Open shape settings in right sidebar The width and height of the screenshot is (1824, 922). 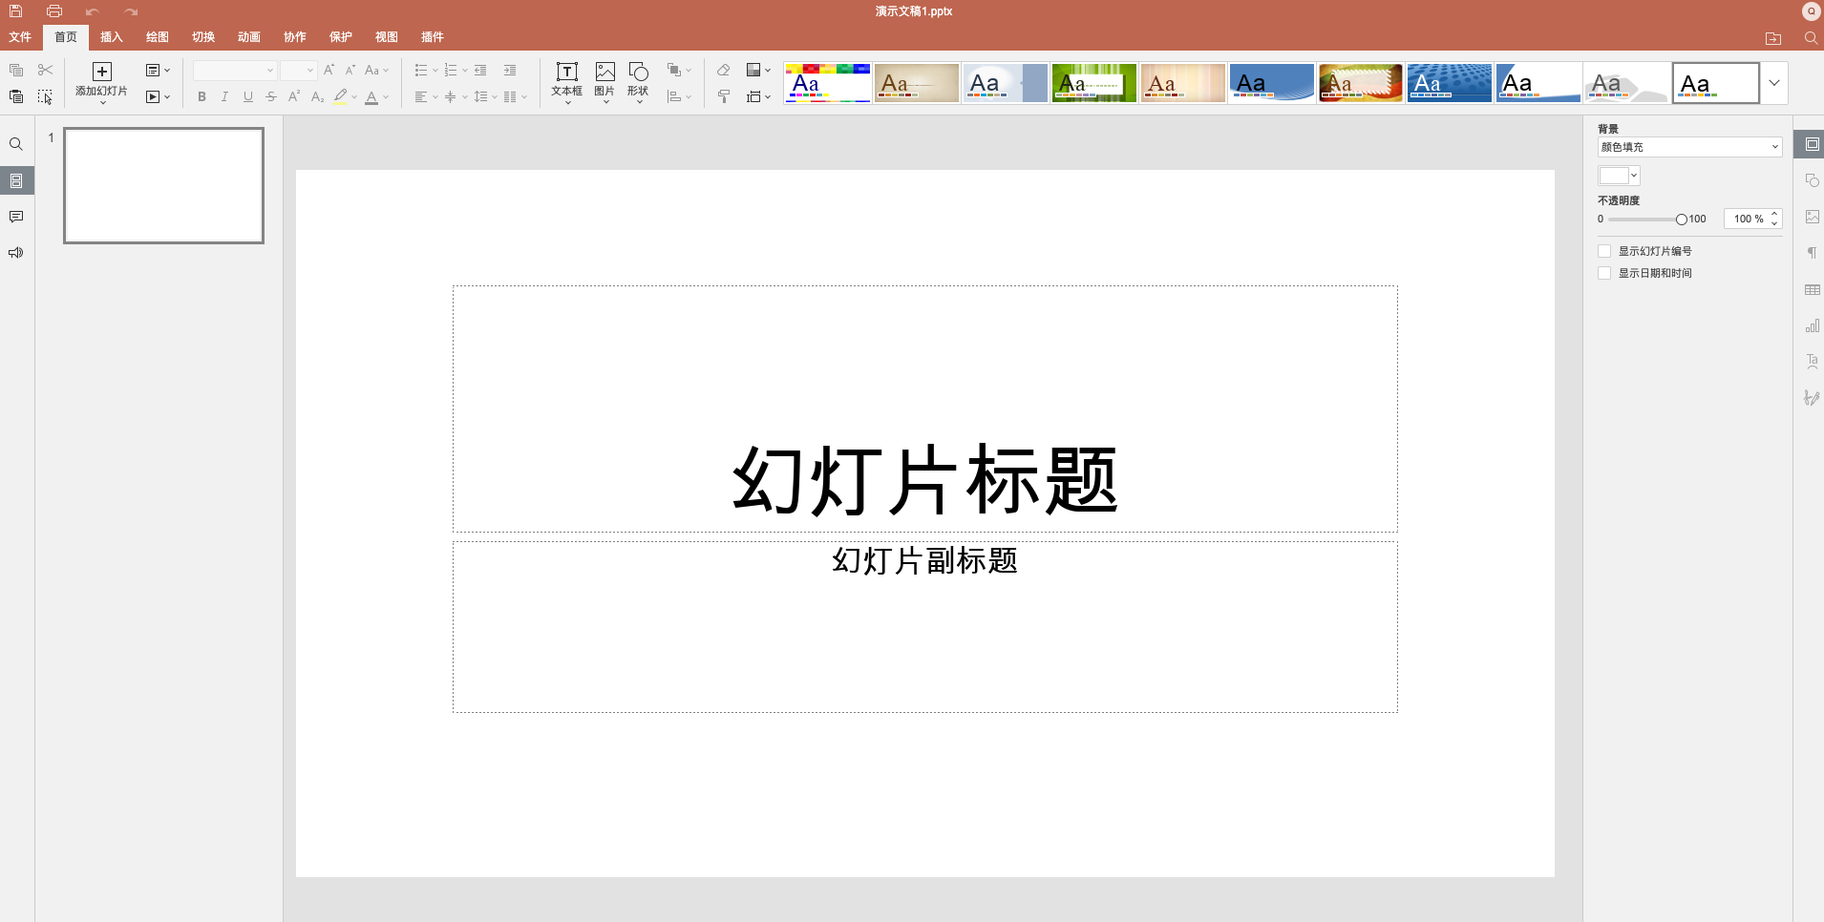pos(1812,180)
